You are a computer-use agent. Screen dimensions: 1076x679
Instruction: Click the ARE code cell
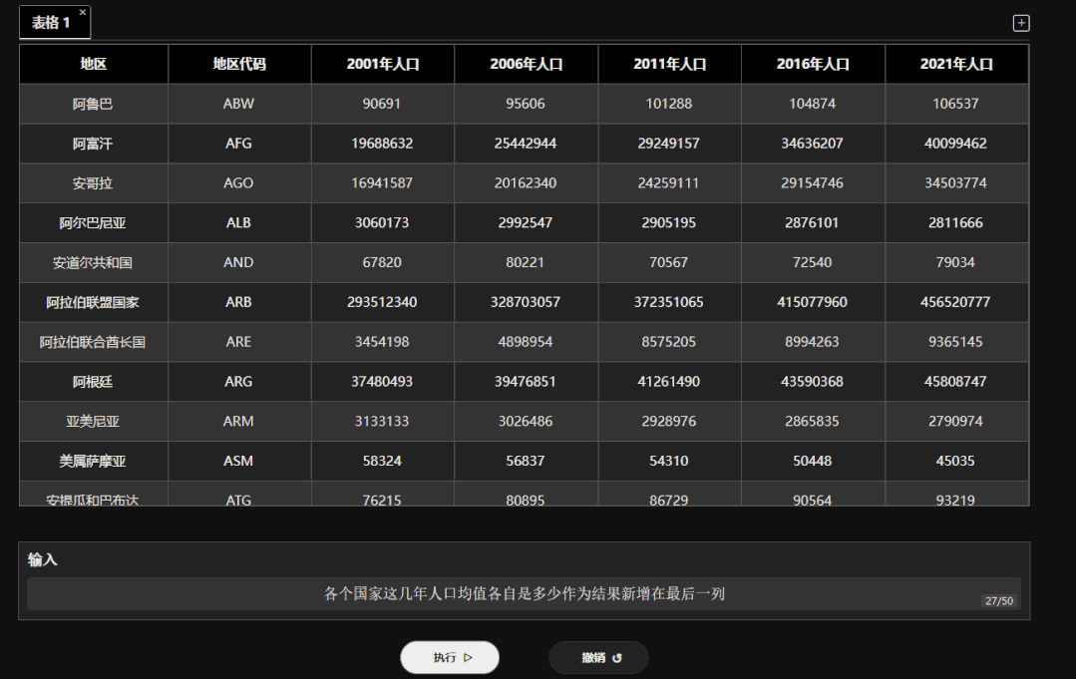(239, 343)
